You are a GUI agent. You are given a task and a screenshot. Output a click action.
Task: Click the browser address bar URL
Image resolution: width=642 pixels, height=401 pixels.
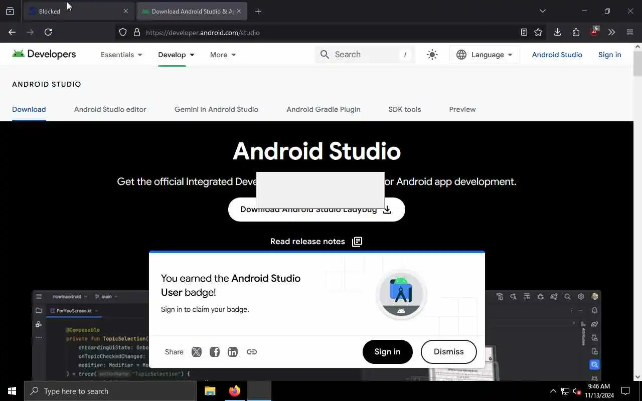click(x=203, y=33)
